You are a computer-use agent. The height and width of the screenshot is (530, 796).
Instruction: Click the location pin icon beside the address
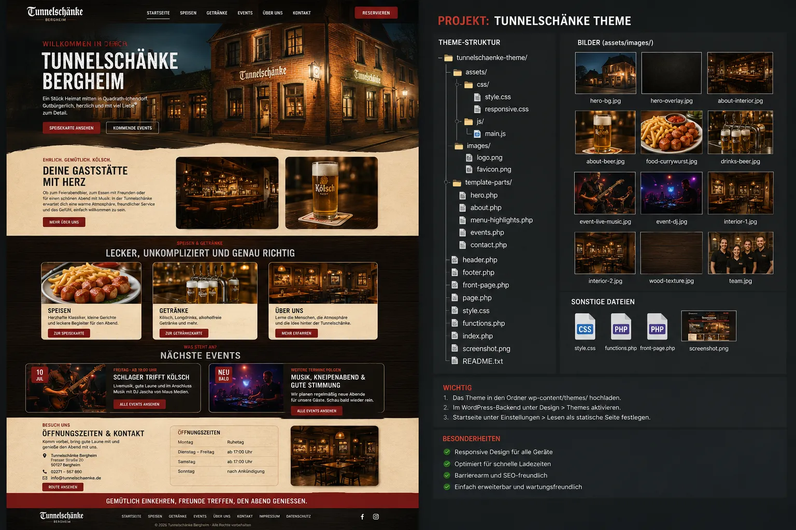coord(45,456)
